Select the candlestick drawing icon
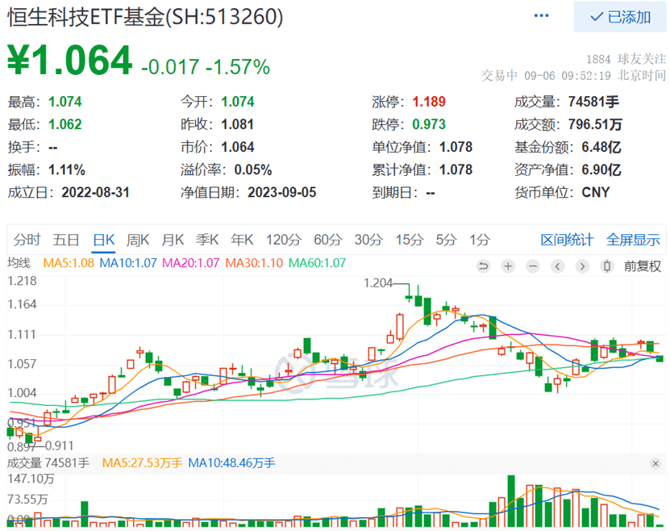The width and height of the screenshot is (670, 531). point(606,266)
